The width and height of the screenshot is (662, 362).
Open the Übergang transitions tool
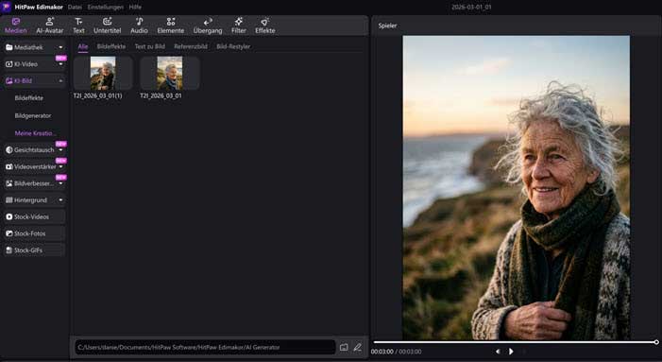pos(208,26)
